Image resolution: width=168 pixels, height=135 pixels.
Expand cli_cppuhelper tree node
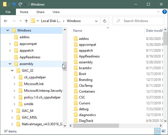click(x=15, y=77)
